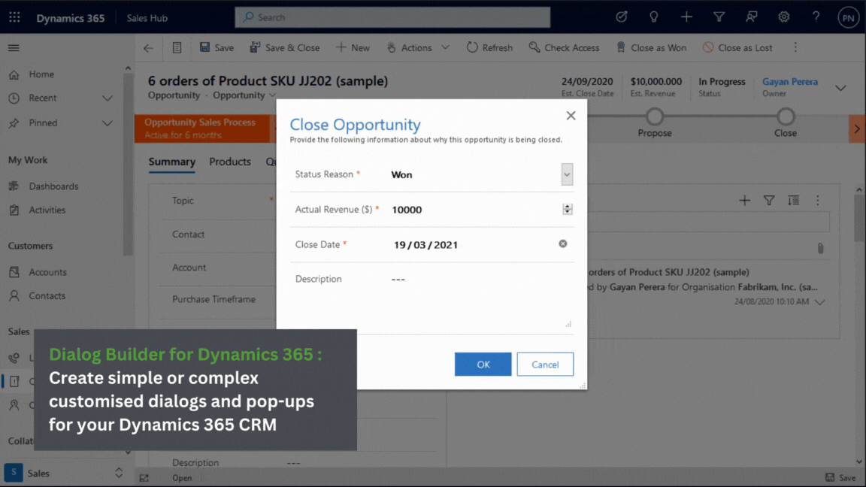Screen dimensions: 866x487
Task: Click the Actual Revenue field
Action: pos(475,210)
